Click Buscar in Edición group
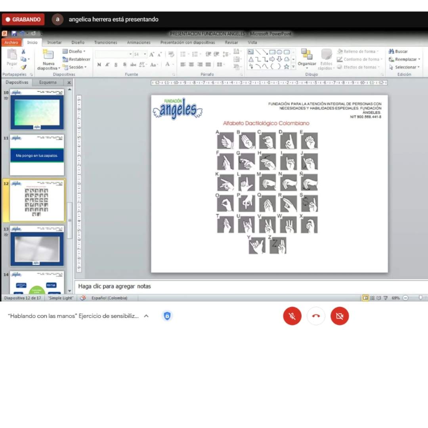This screenshot has height=428, width=428. 398,51
